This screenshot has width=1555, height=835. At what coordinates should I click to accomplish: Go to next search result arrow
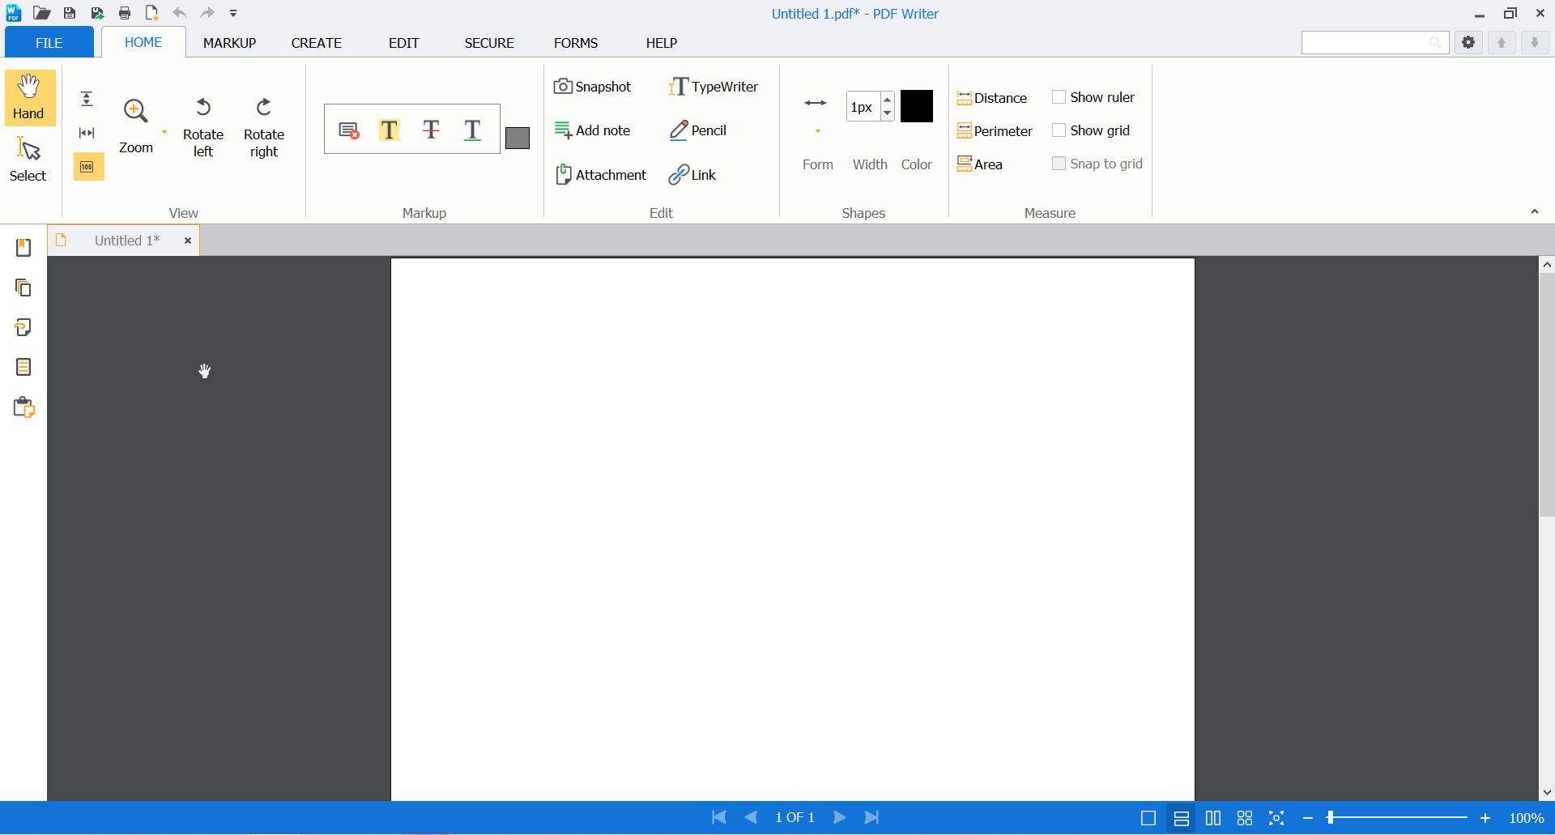(x=1535, y=43)
